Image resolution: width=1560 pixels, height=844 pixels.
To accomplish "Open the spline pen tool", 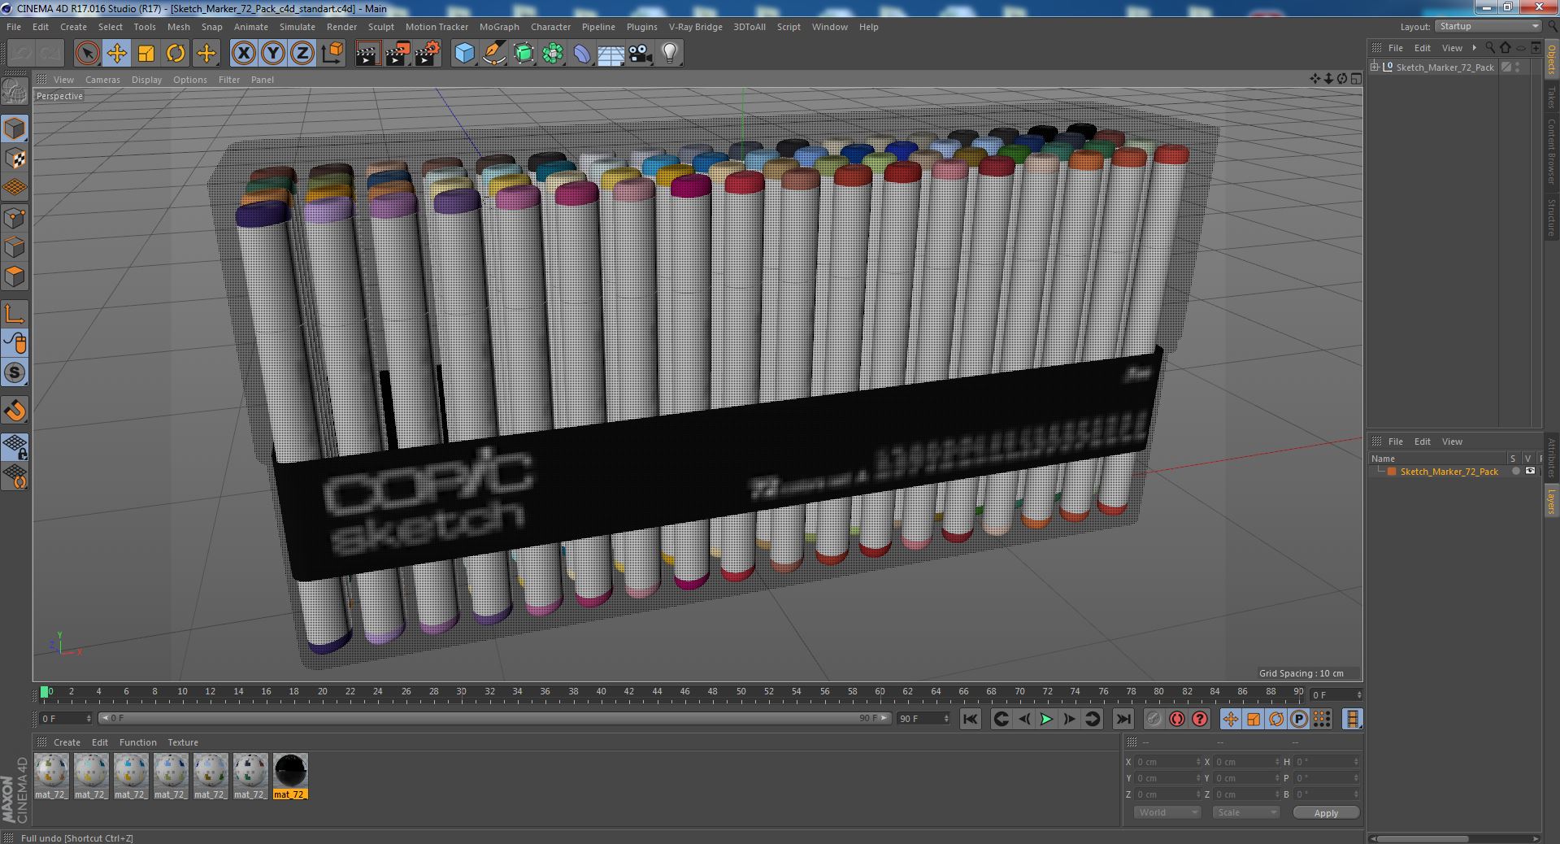I will (493, 54).
